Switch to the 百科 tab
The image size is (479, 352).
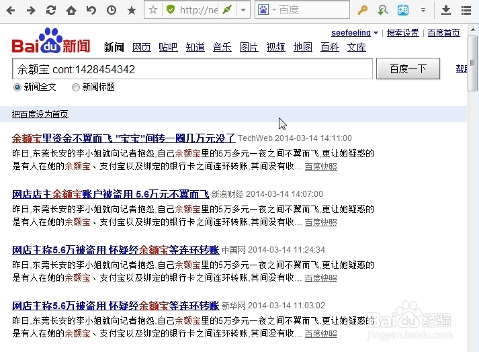pos(330,48)
